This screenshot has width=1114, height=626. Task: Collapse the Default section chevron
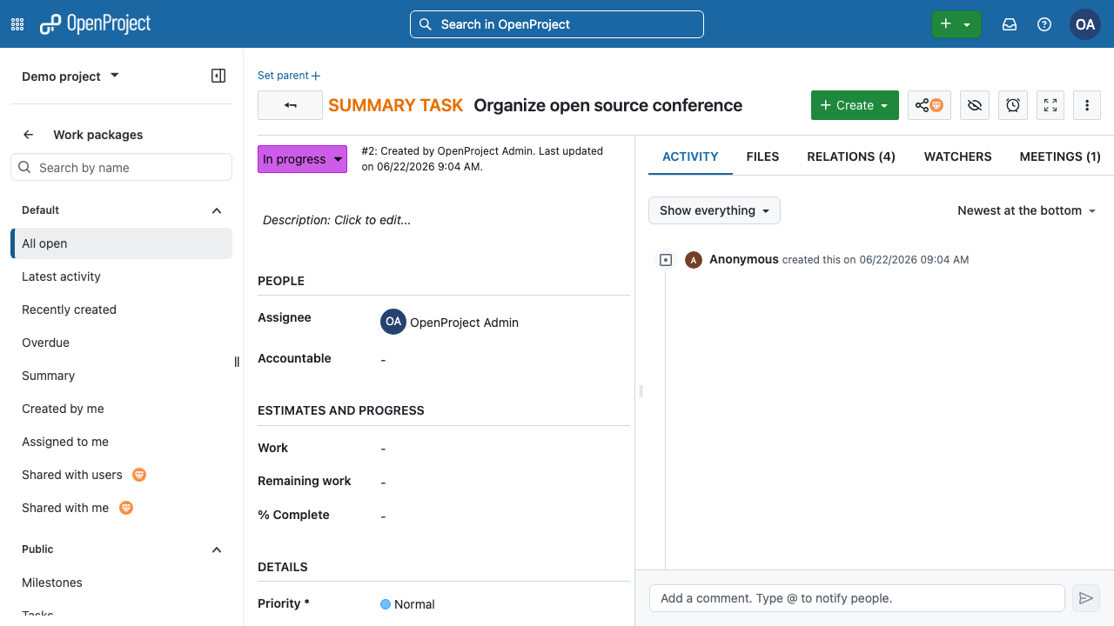(217, 210)
